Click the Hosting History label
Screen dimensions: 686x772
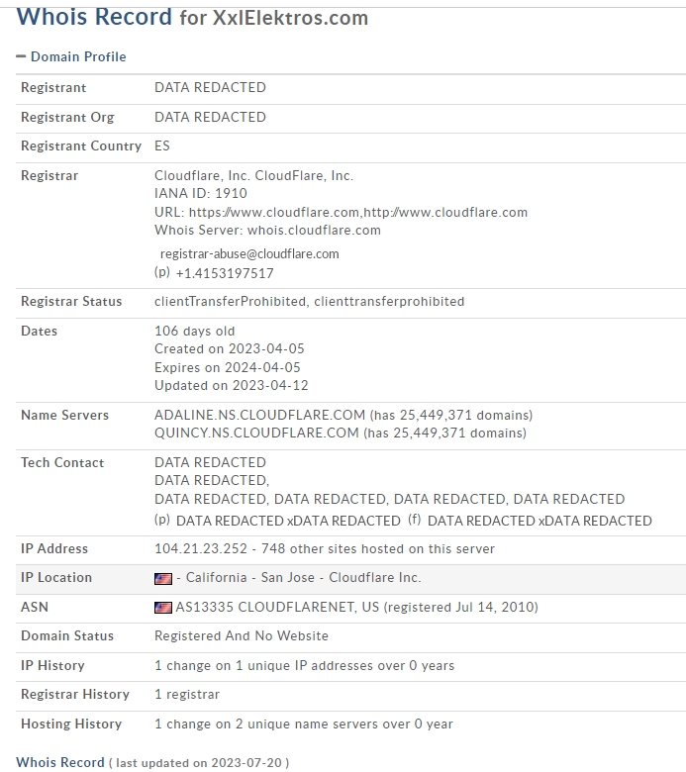pyautogui.click(x=71, y=724)
